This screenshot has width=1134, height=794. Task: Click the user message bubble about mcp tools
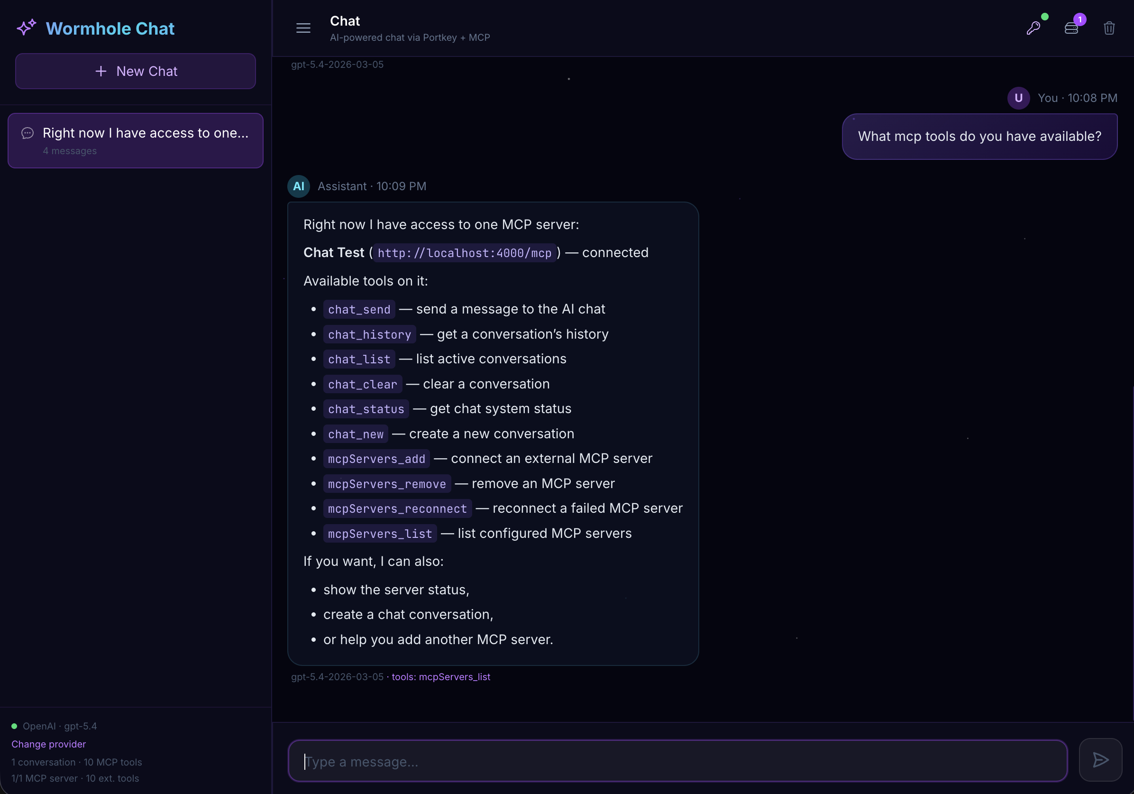point(979,137)
